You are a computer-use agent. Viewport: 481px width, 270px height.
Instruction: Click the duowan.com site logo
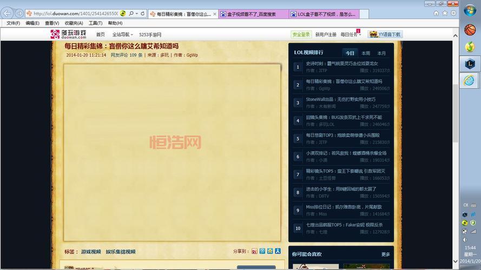pos(68,35)
